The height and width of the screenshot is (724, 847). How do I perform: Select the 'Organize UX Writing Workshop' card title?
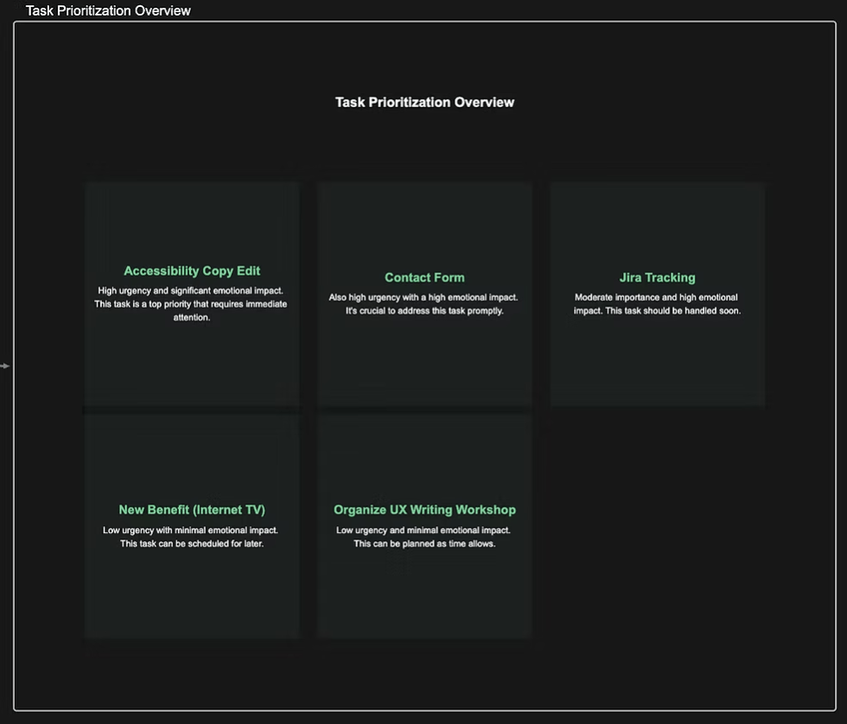(x=424, y=510)
